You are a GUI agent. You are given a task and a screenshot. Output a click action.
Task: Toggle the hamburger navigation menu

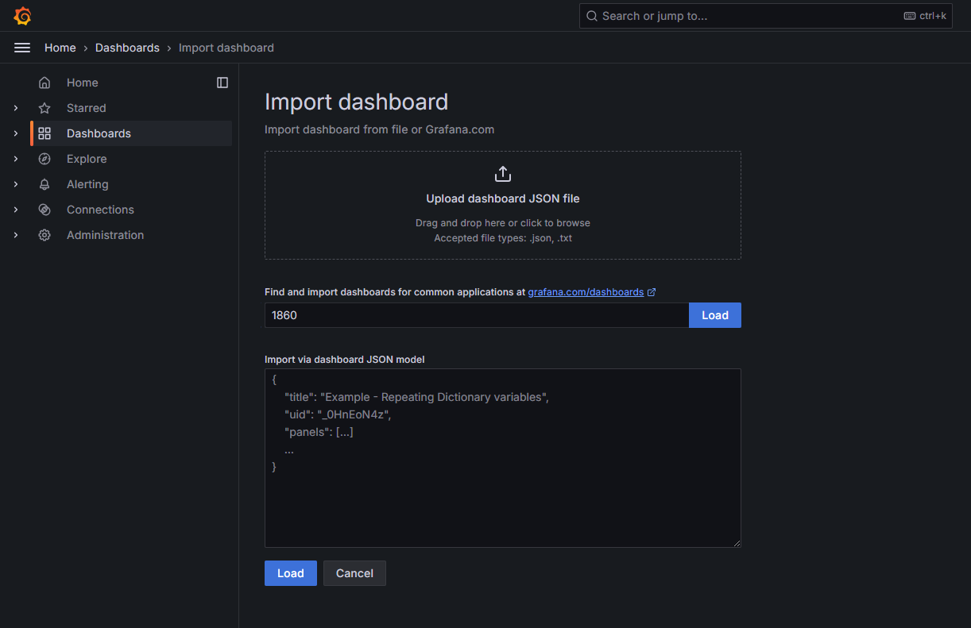click(22, 48)
